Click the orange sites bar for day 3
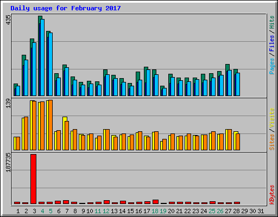 click(34, 125)
